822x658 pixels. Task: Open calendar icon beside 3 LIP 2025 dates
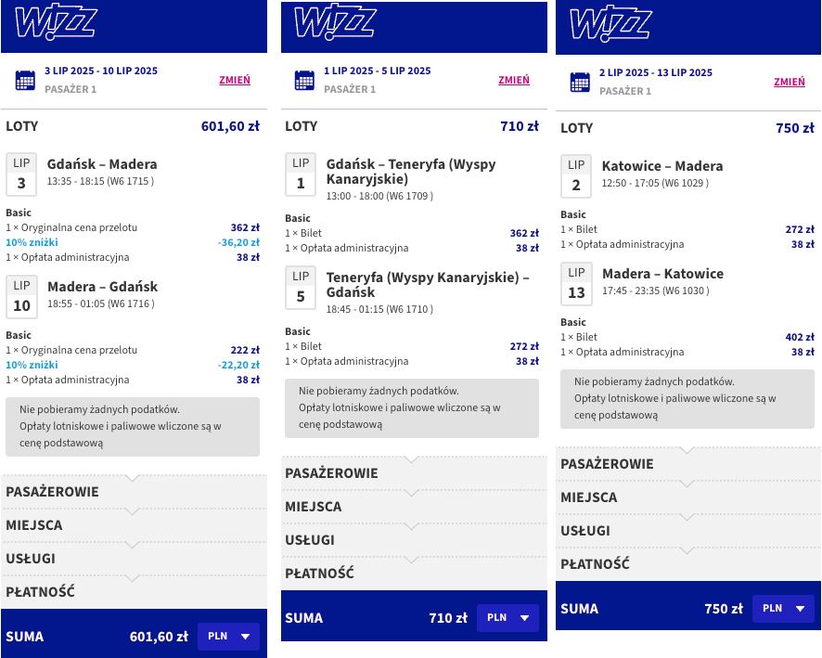click(25, 80)
